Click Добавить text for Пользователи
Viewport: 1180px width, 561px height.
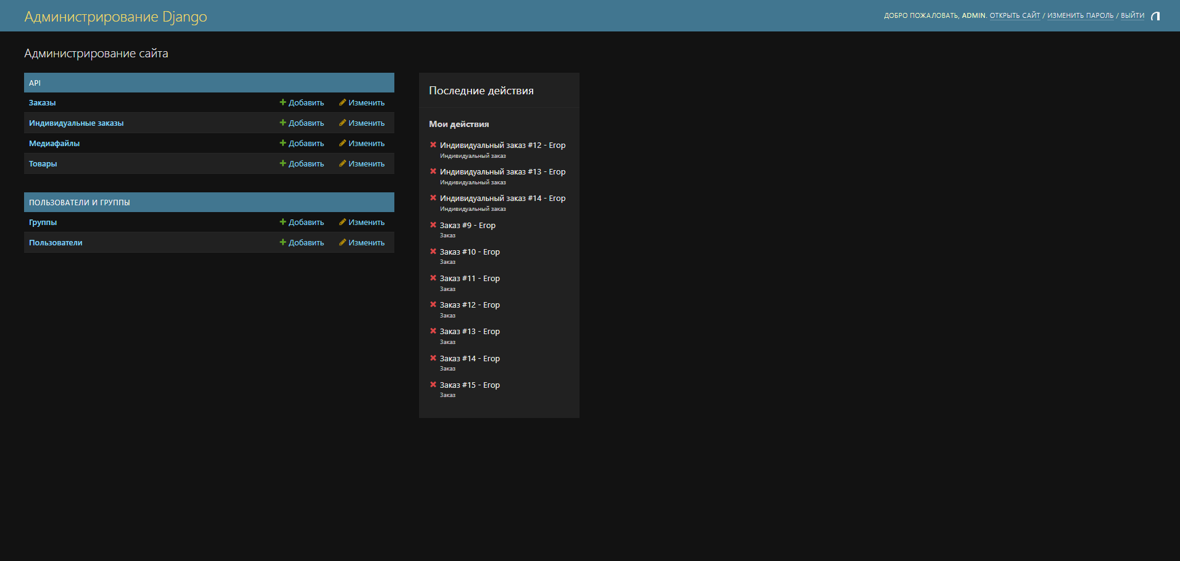coord(306,243)
